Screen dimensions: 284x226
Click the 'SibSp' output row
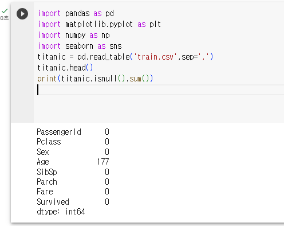[73, 172]
